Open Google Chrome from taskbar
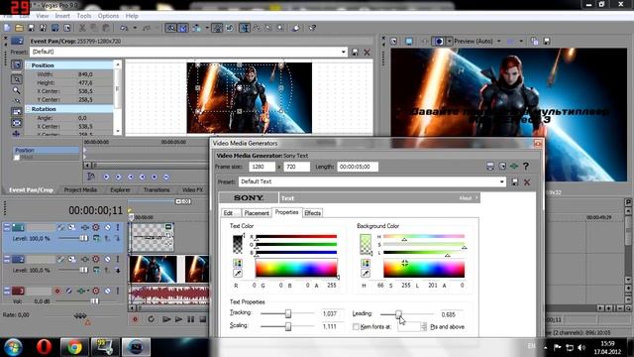 [x=74, y=347]
